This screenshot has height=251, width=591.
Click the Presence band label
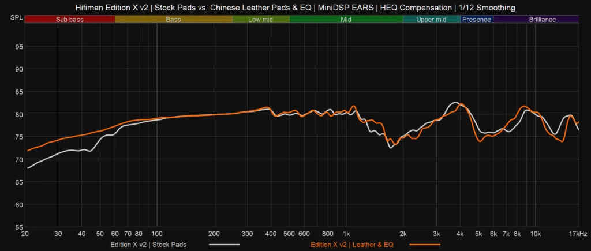click(x=477, y=20)
